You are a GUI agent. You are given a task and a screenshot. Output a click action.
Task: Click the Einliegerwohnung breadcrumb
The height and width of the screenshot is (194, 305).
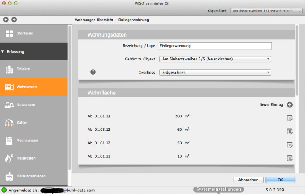(x=133, y=20)
